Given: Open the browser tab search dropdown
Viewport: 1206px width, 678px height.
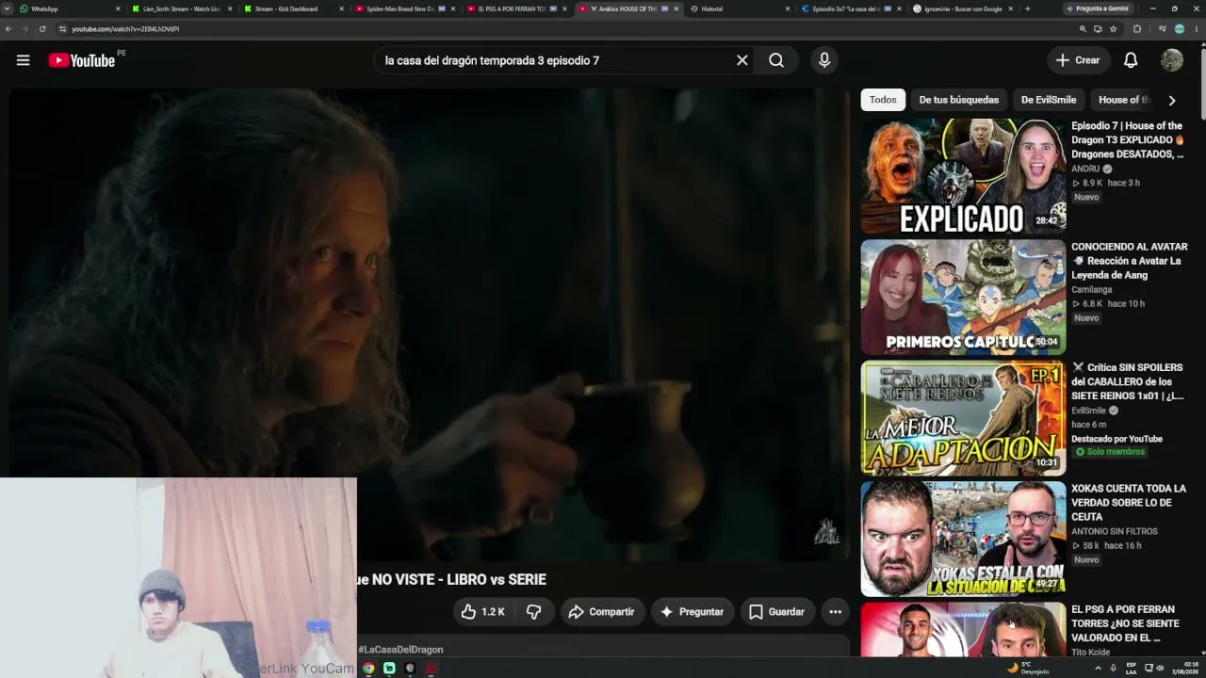Looking at the screenshot, I should point(8,8).
